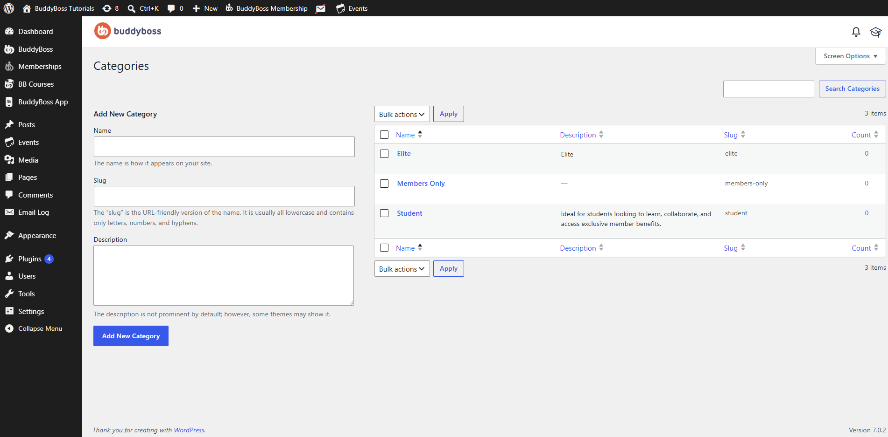Screen dimensions: 888x437
Task: Click the Add New Category button
Action: click(x=131, y=336)
